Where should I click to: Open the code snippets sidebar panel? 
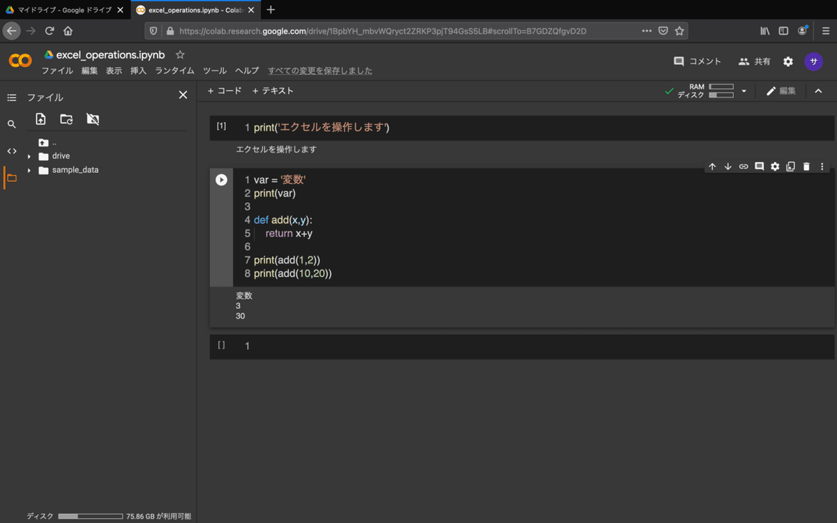pos(11,150)
